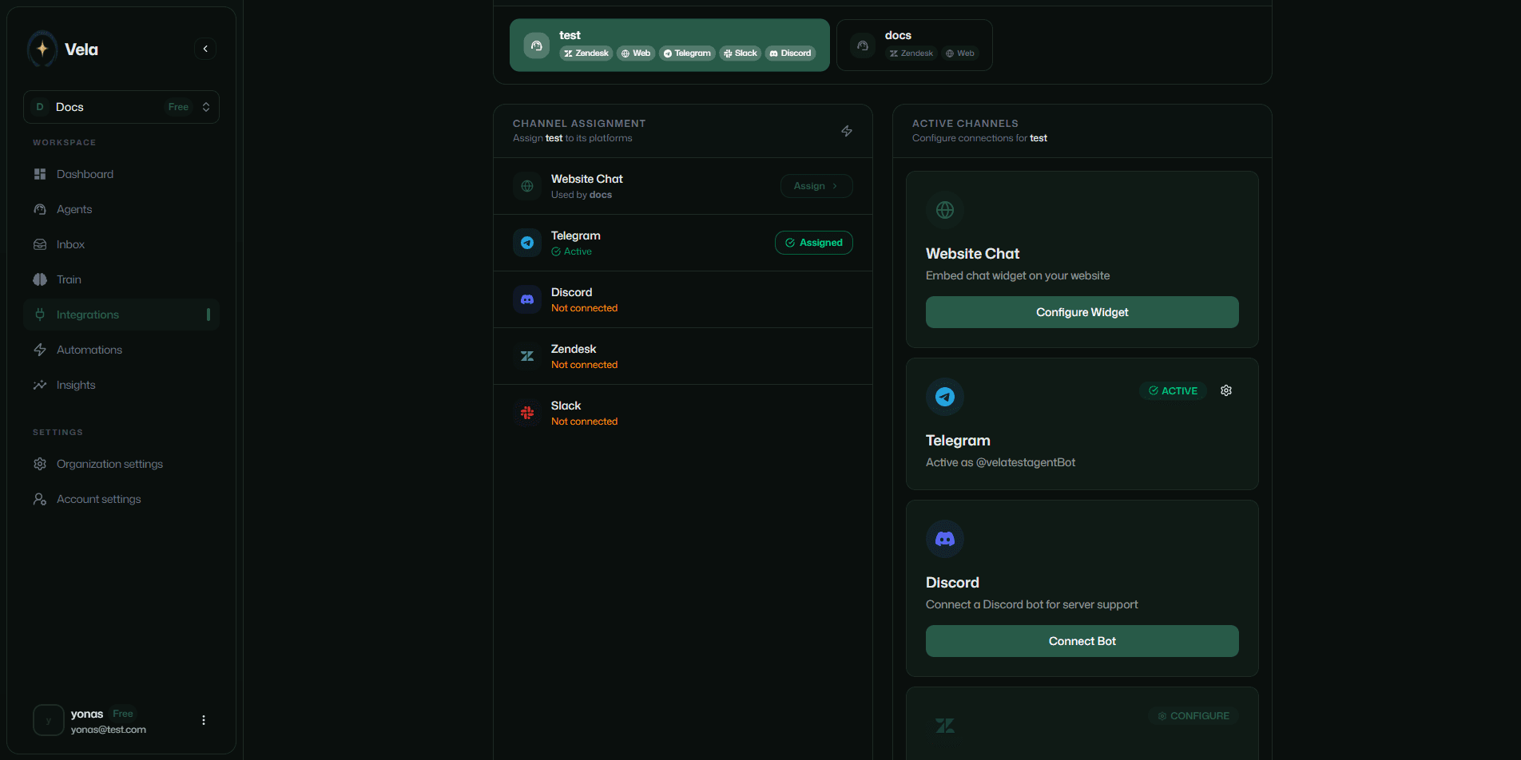Open the Automations page
This screenshot has width=1521, height=760.
(121, 350)
